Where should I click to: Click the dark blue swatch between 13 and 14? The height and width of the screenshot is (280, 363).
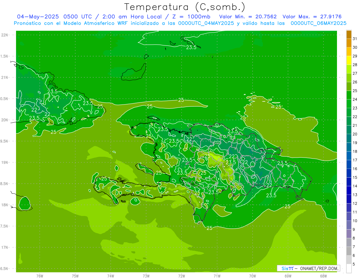click(x=349, y=191)
